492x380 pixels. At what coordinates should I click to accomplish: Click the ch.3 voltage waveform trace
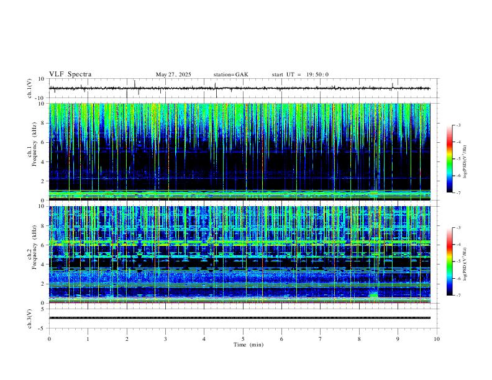click(239, 318)
